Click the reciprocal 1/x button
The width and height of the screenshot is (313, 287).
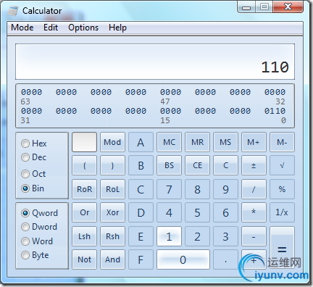[x=282, y=212]
